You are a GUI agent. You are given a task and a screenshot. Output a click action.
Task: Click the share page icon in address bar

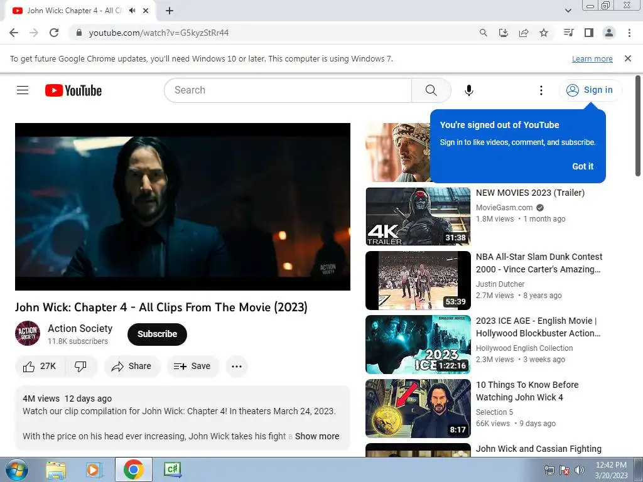[x=524, y=33]
